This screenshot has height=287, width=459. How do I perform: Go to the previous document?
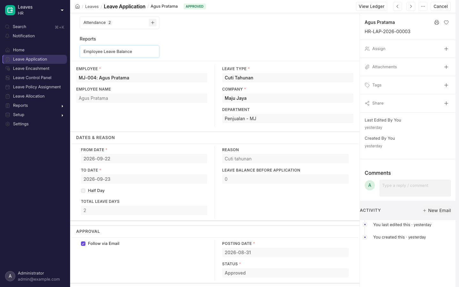click(397, 6)
